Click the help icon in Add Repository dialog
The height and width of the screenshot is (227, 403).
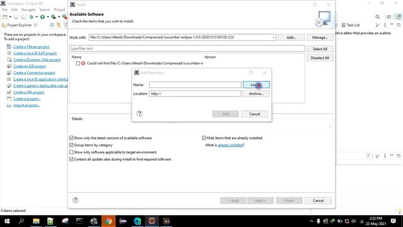click(x=139, y=113)
